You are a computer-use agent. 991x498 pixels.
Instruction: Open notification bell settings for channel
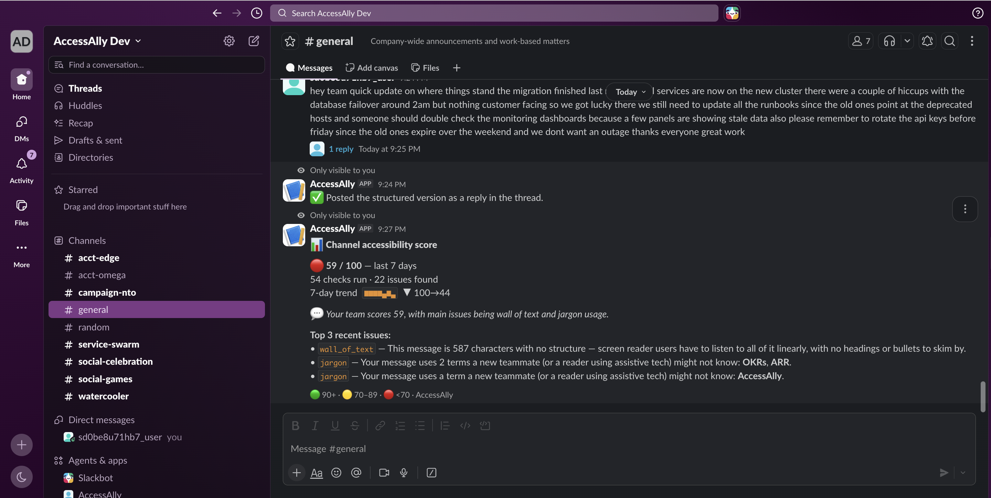coord(927,41)
